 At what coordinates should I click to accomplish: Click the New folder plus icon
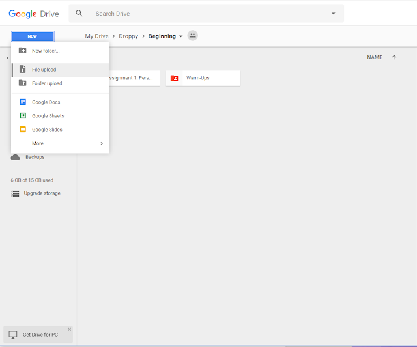(x=23, y=51)
